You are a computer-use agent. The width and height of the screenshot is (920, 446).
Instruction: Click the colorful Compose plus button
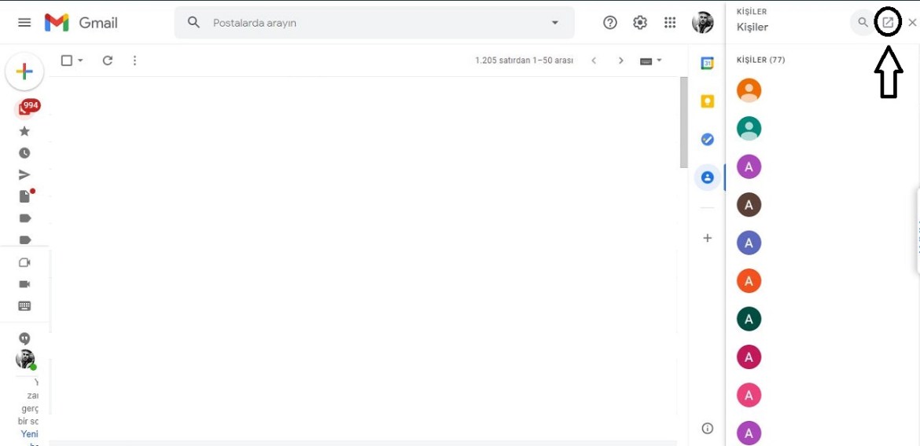pos(24,72)
